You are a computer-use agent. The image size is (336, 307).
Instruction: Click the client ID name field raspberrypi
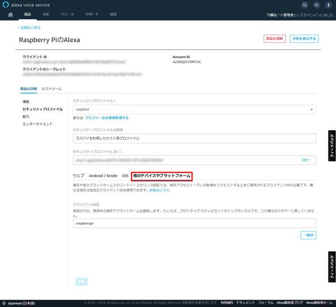point(194,223)
